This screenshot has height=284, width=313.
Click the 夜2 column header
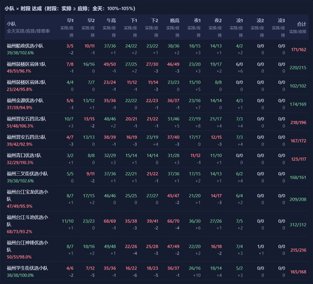(x=218, y=21)
